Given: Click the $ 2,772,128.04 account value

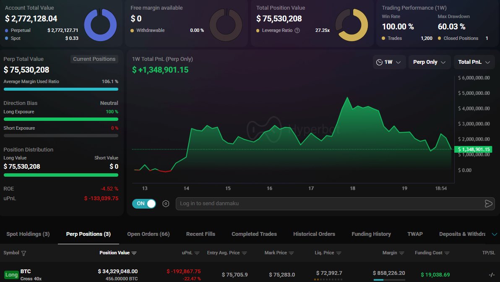Looking at the screenshot, I should (31, 19).
